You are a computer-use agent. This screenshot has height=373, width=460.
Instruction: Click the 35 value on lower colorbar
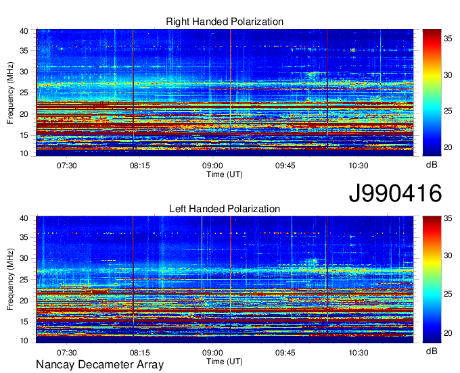click(448, 218)
